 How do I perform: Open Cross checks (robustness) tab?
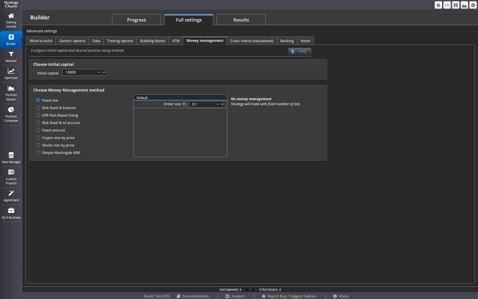[252, 41]
